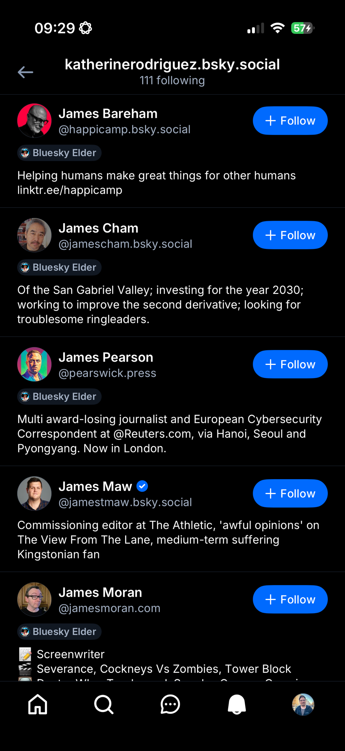Image resolution: width=345 pixels, height=751 pixels.
Task: Open the Home tab
Action: click(x=38, y=704)
